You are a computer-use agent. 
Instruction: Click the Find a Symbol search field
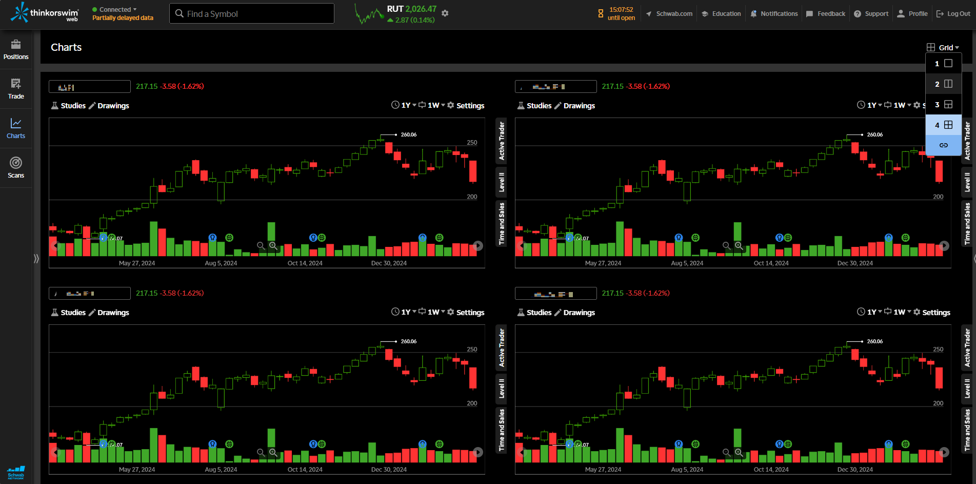click(x=252, y=14)
